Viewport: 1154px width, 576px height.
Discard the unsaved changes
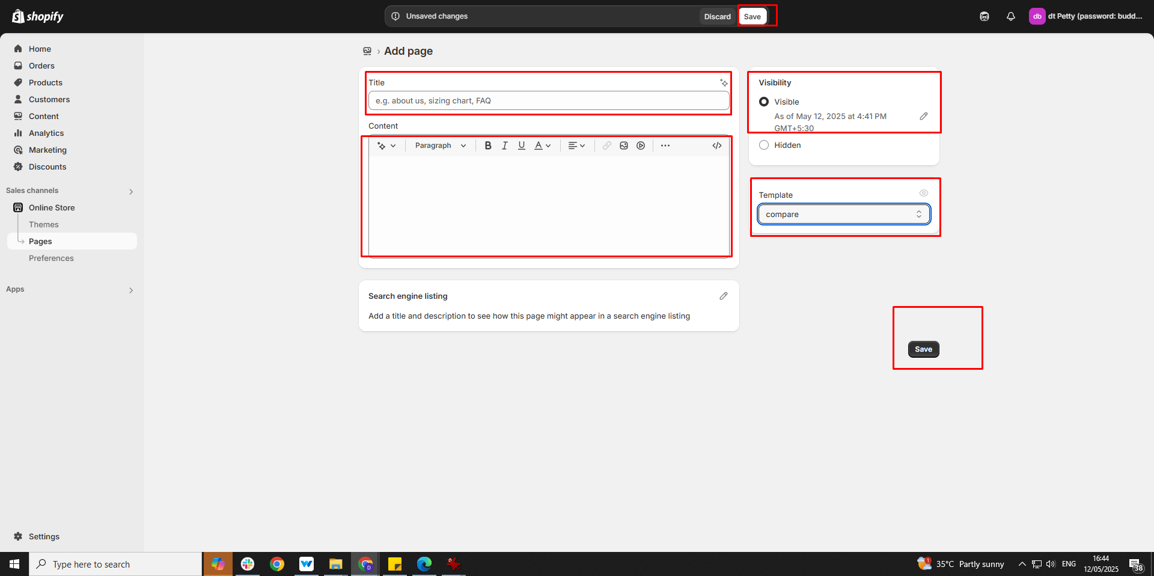point(717,16)
